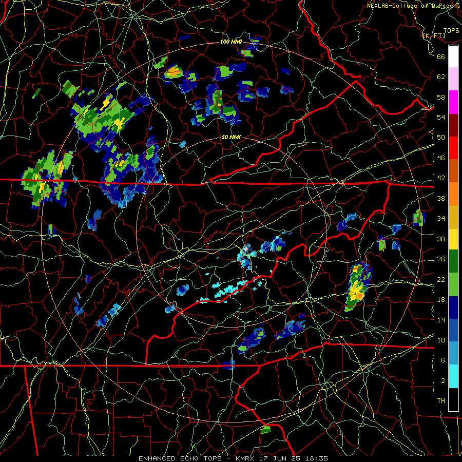This screenshot has height=462, width=462.
Task: Click the 'KMRX' radar site identifier
Action: coord(246,458)
